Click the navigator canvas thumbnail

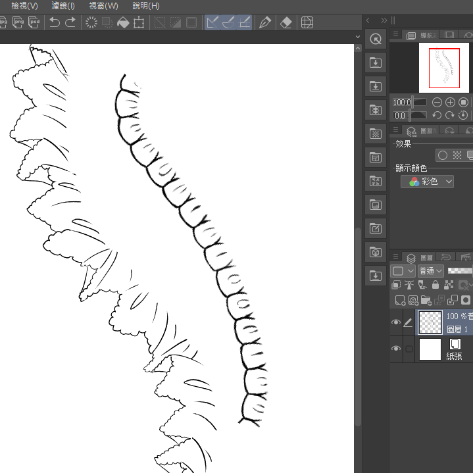tap(444, 68)
